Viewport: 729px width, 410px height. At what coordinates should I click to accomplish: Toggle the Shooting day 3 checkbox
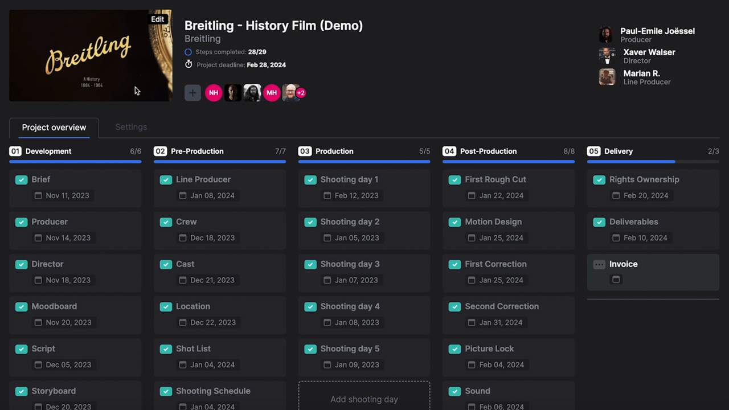(x=310, y=264)
